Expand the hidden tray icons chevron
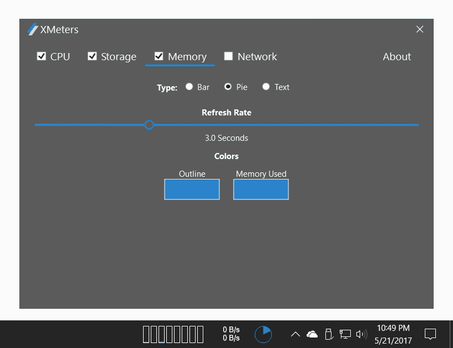 coord(296,334)
